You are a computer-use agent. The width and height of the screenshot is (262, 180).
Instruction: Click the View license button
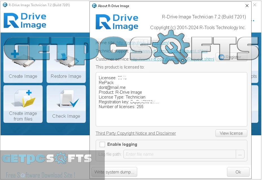231,133
